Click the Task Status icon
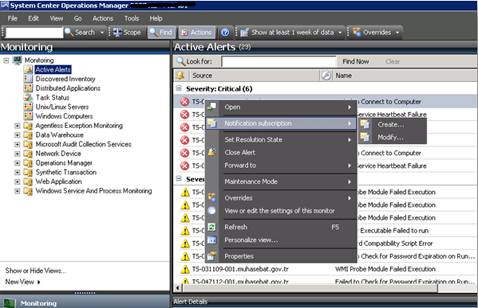This screenshot has width=478, height=308. [28, 98]
